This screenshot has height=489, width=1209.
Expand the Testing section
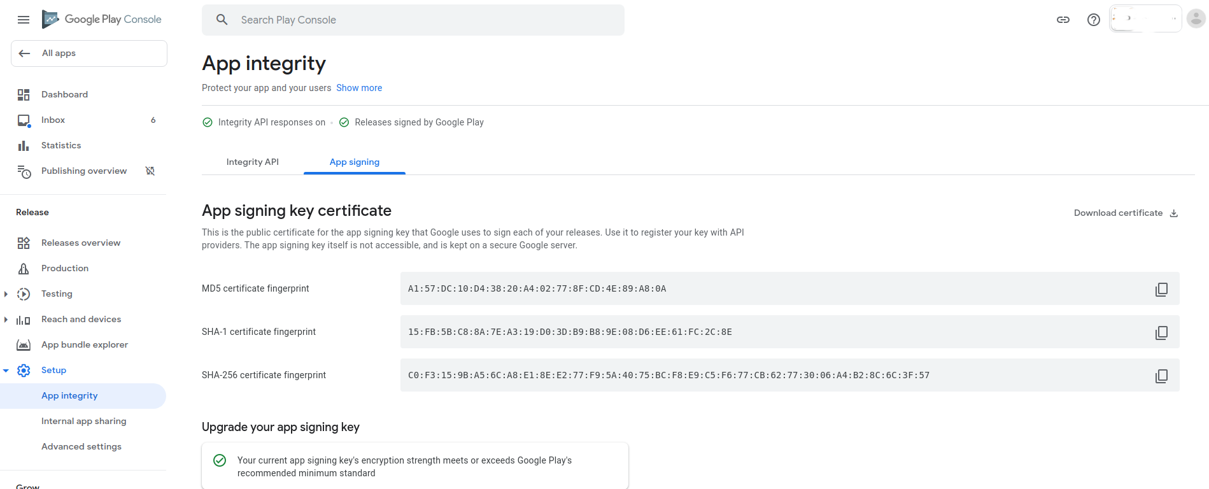pyautogui.click(x=6, y=294)
